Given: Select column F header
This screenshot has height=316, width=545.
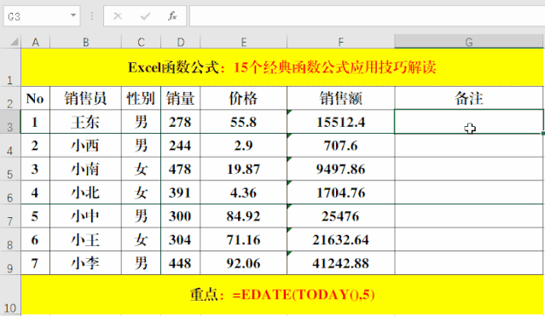Looking at the screenshot, I should (x=340, y=42).
